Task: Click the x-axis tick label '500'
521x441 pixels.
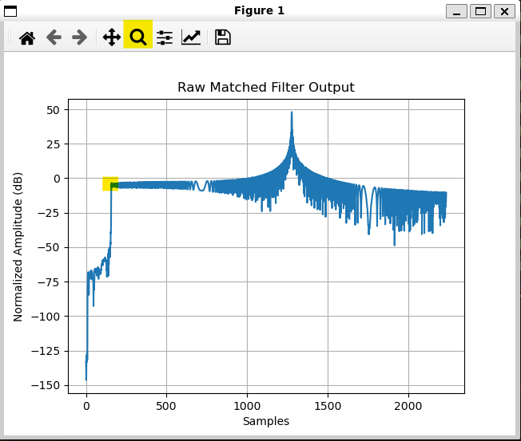Action: click(x=166, y=406)
